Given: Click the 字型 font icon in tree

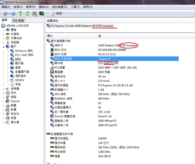Looking at the screenshot, I should pyautogui.click(x=12, y=84).
